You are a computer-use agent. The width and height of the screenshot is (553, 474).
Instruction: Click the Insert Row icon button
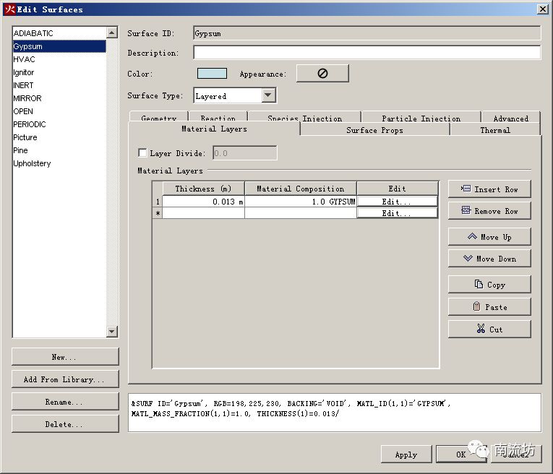tap(489, 189)
